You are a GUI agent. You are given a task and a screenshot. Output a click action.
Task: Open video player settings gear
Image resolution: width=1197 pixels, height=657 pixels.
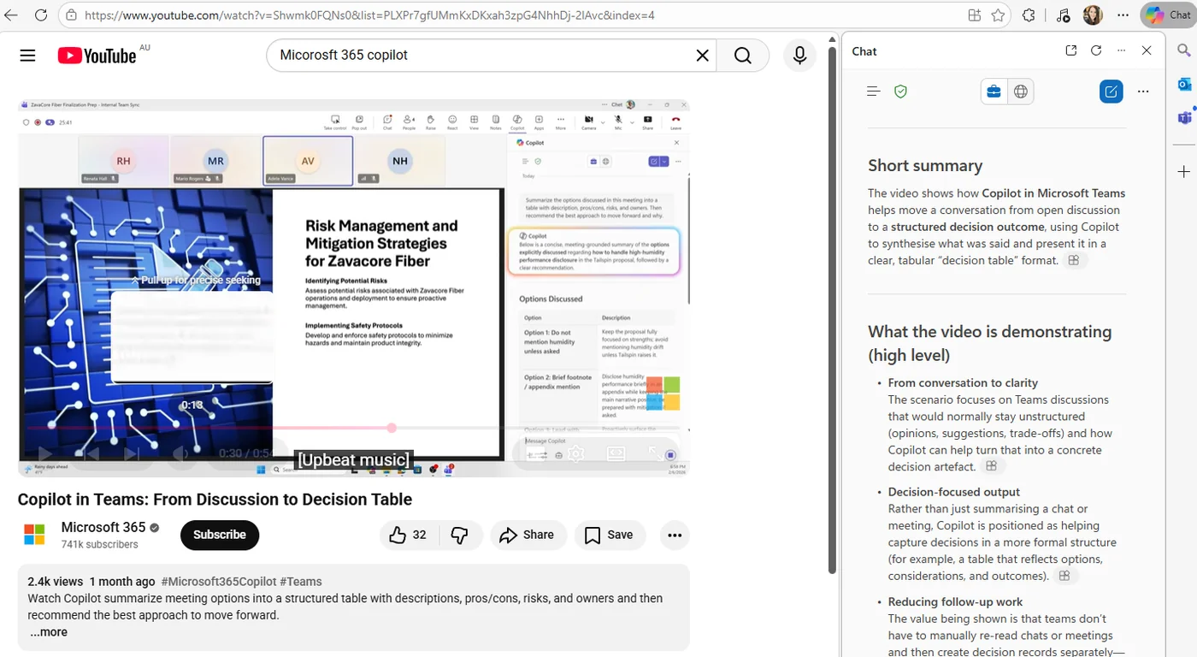coord(576,453)
